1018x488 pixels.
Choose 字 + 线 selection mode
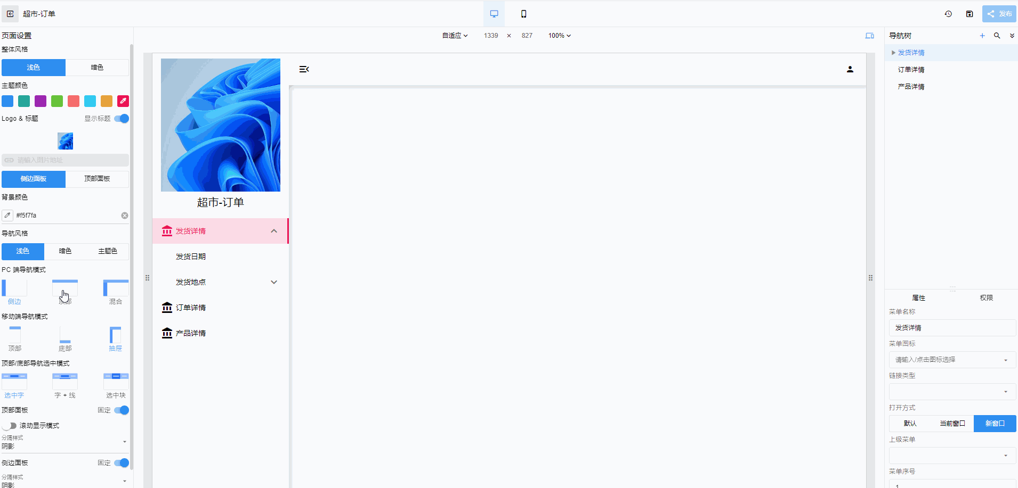[x=65, y=386]
